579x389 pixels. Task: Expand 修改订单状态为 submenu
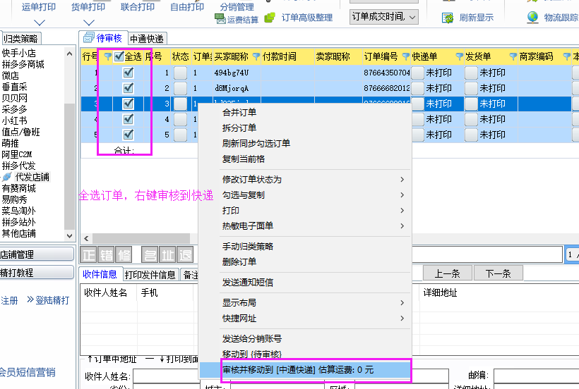[x=402, y=180]
